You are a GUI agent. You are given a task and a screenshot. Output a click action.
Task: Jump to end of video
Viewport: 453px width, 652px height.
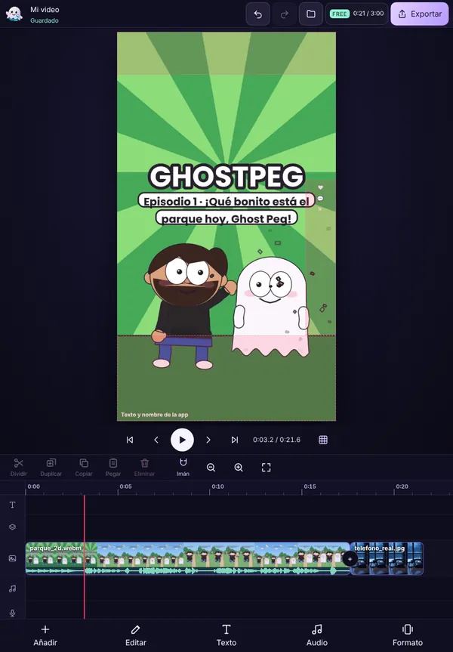pos(234,440)
